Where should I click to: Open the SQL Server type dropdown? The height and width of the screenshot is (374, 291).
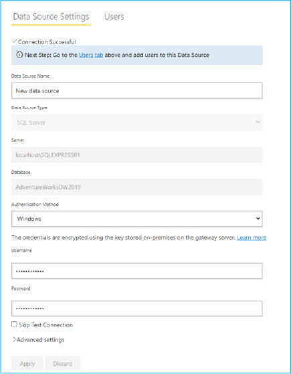coord(137,122)
